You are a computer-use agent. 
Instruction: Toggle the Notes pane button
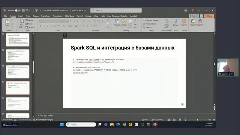[145, 120]
